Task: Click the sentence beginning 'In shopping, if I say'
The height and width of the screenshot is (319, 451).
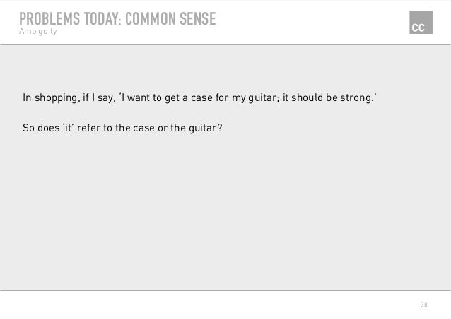Action: point(199,97)
